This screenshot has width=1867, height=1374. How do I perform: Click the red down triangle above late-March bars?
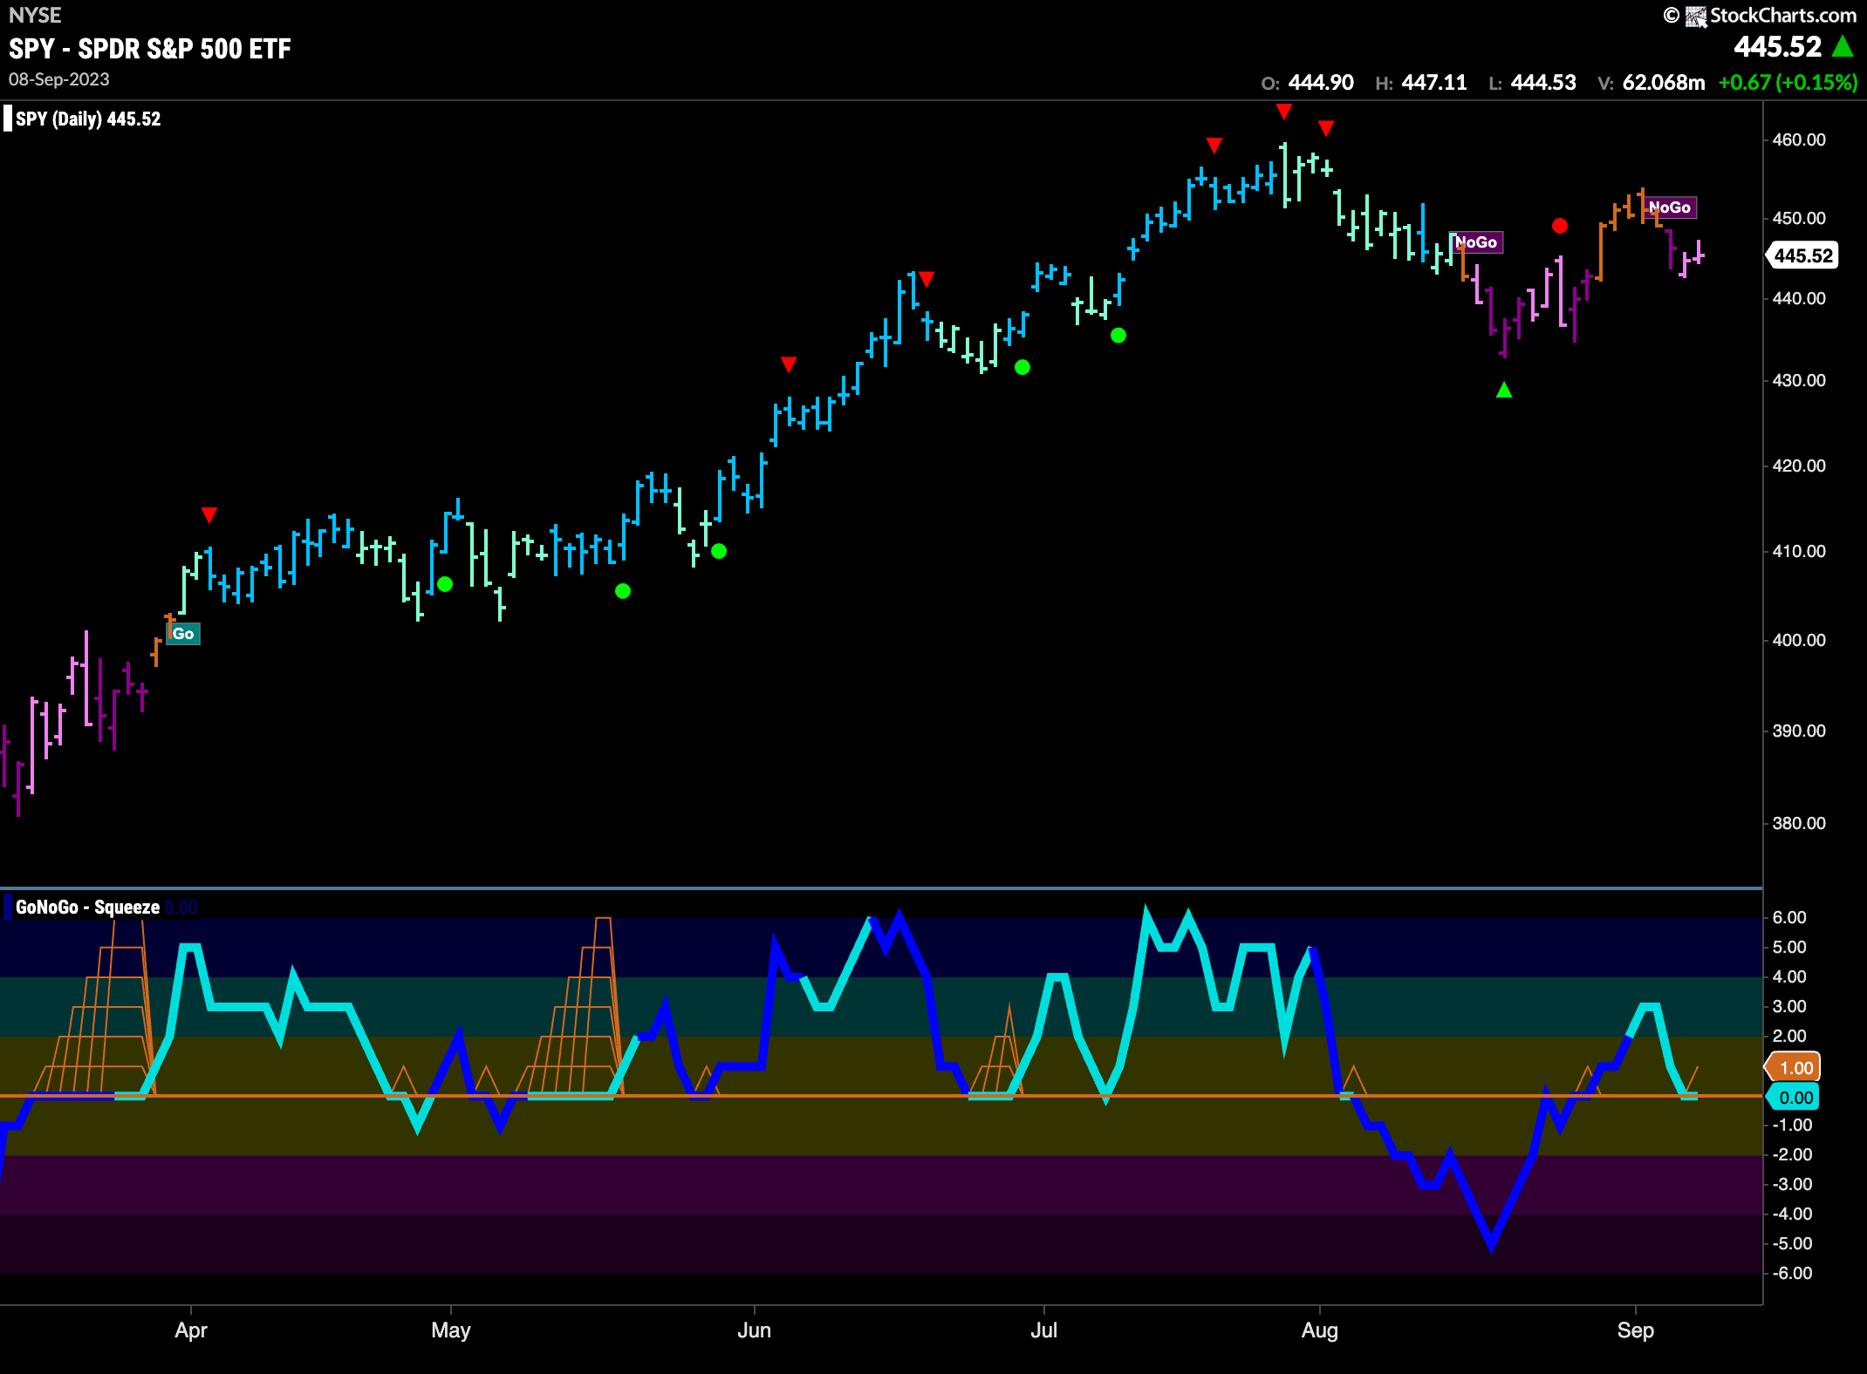point(209,514)
